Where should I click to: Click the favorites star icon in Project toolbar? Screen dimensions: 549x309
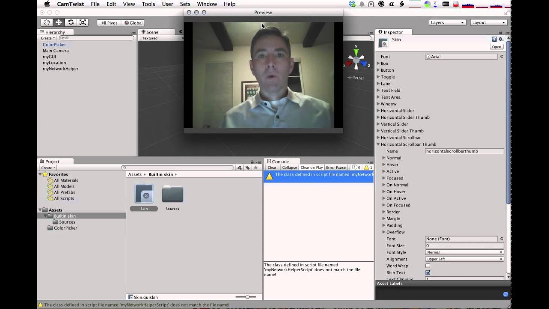pyautogui.click(x=256, y=168)
